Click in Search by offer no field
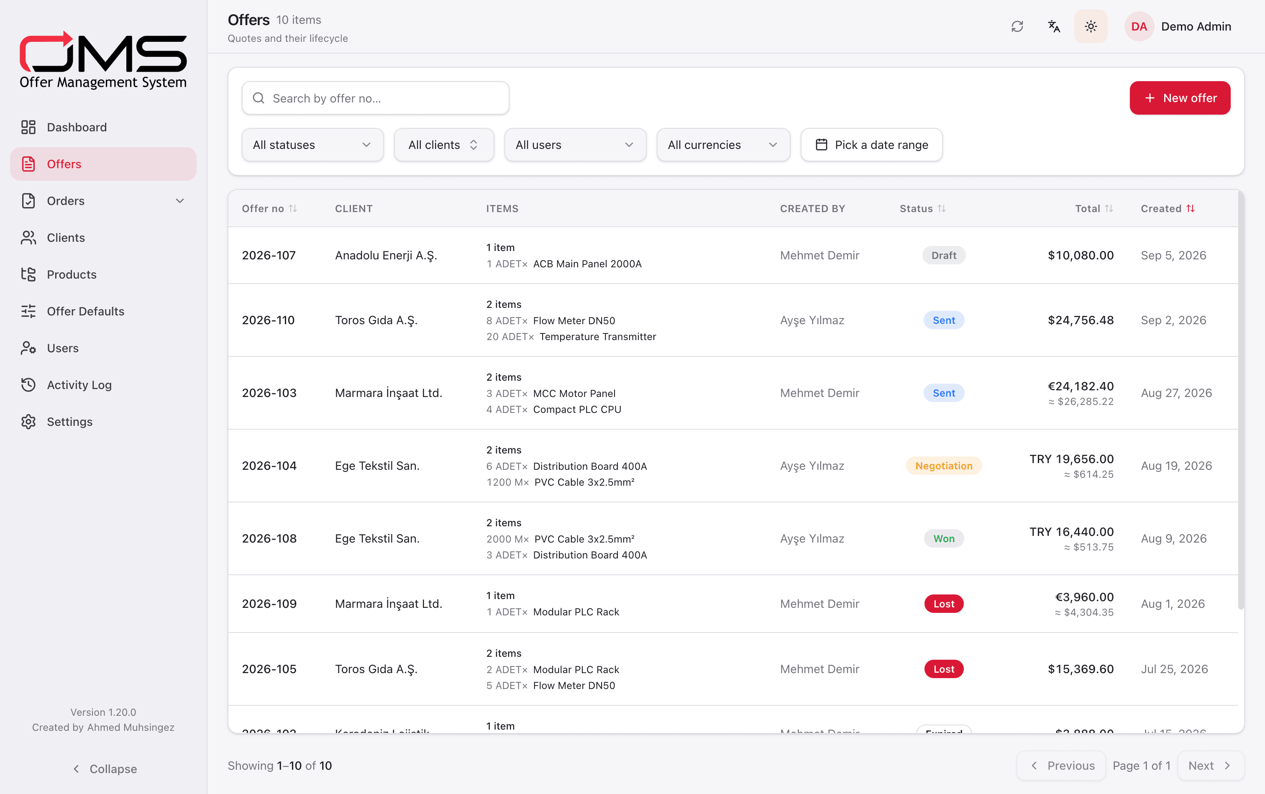The height and width of the screenshot is (794, 1265). tap(376, 98)
